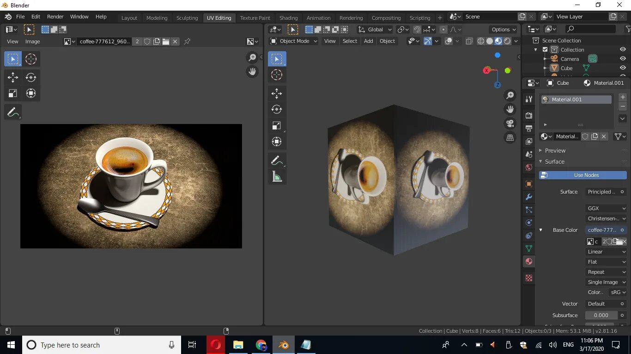Open the Modifier Properties wrench tab
Viewport: 631px width, 354px height.
pyautogui.click(x=528, y=197)
